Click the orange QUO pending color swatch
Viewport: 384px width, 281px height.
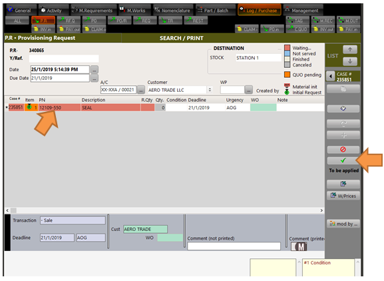point(288,75)
